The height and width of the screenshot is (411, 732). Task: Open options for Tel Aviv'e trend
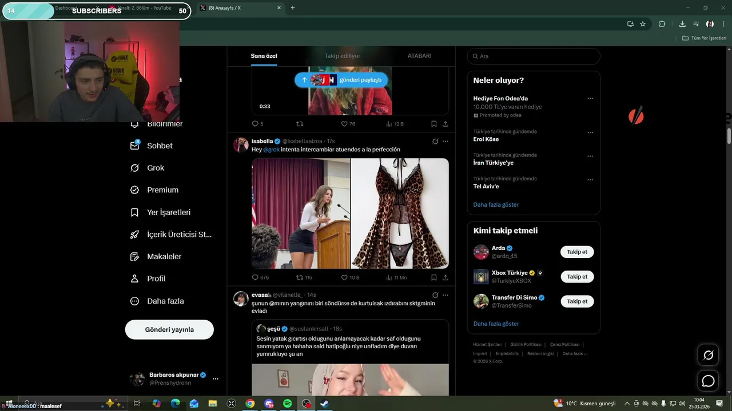[590, 180]
